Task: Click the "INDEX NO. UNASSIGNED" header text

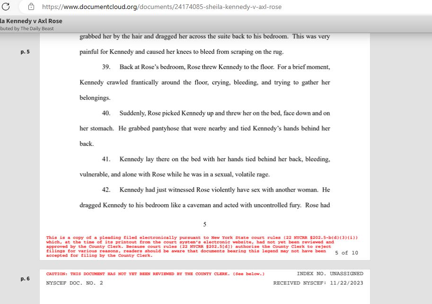Action: (330, 274)
